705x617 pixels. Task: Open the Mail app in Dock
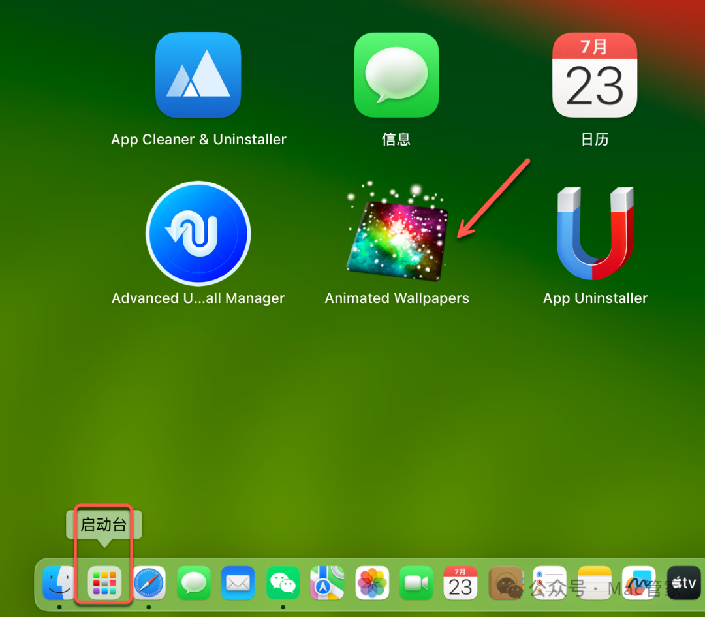(x=238, y=583)
